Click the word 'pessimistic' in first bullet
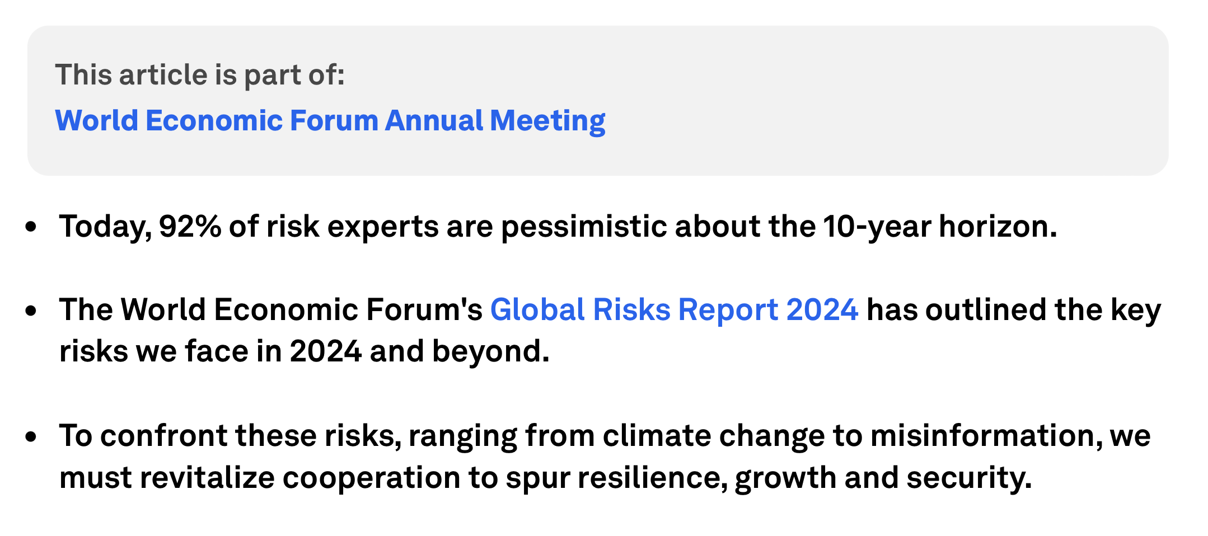The width and height of the screenshot is (1208, 536). point(584,227)
